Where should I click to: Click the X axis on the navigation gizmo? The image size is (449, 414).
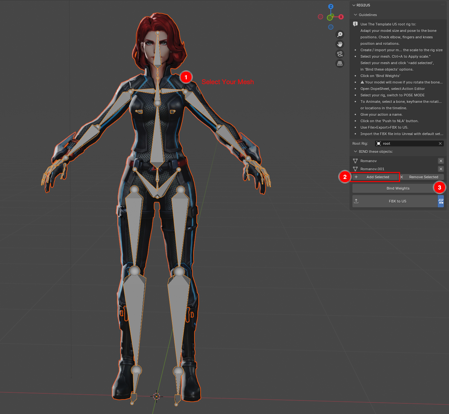[x=341, y=17]
